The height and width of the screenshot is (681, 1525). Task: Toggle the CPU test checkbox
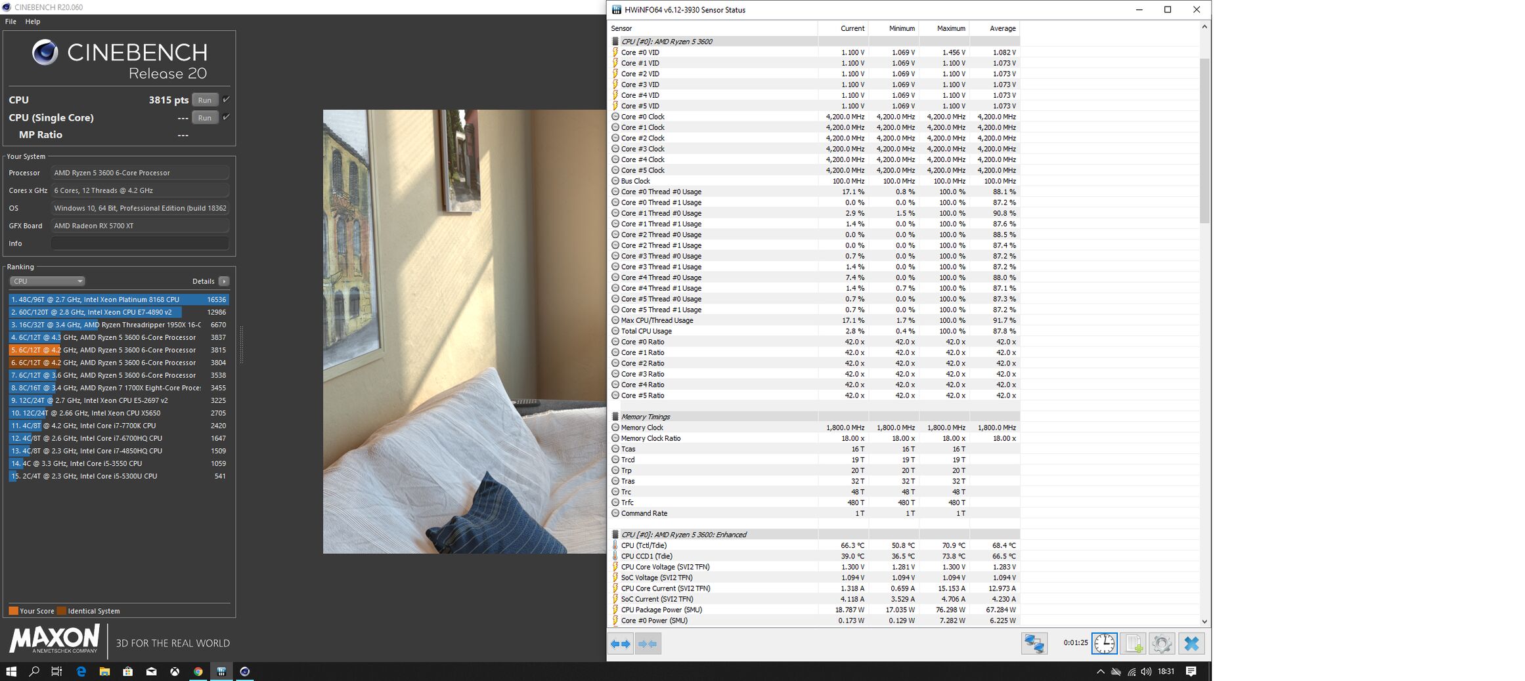click(226, 100)
